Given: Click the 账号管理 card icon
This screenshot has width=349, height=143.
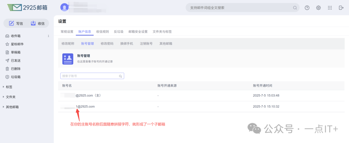Looking at the screenshot, I should (68, 59).
